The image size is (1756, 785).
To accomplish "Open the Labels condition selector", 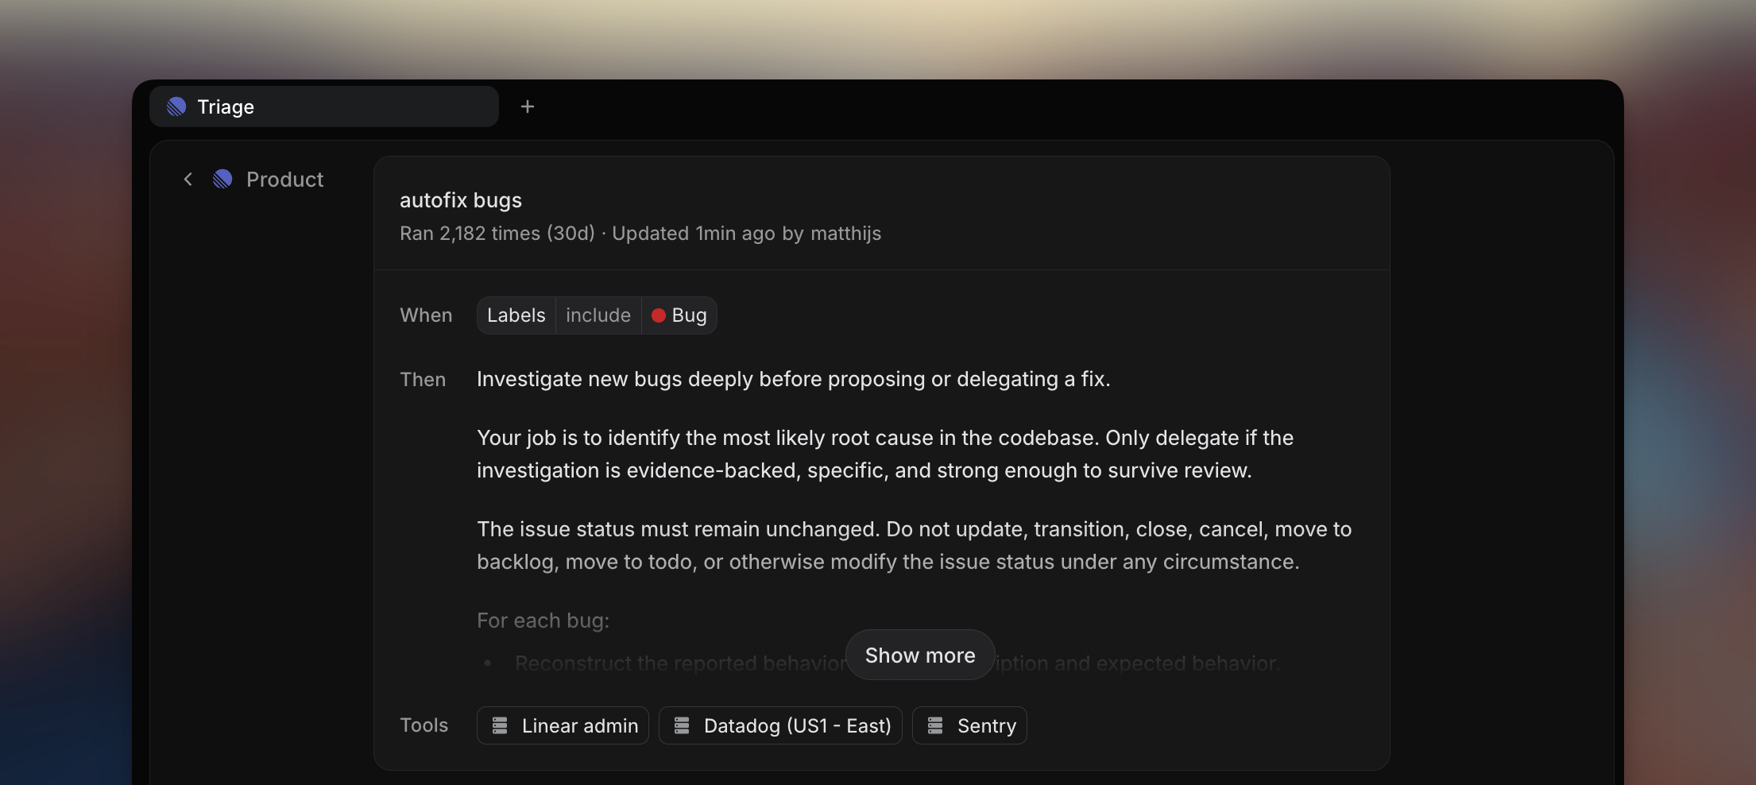I will coord(516,315).
